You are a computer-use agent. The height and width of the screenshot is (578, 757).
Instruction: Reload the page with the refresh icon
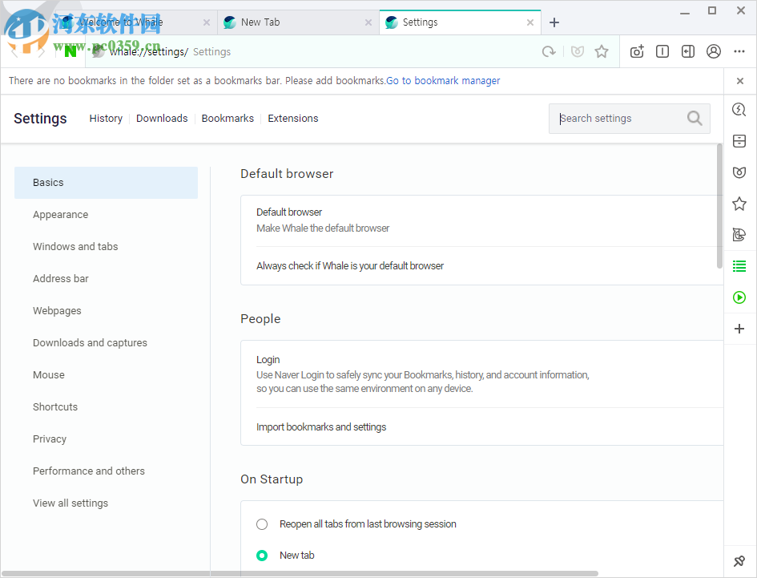coord(549,51)
